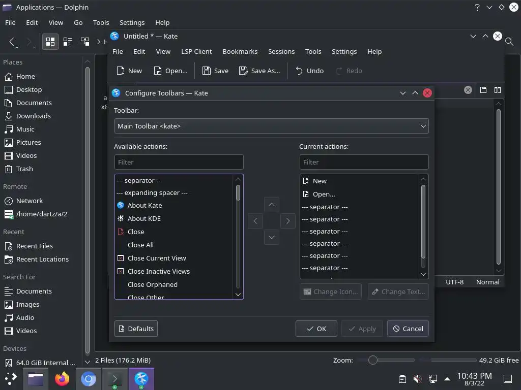
Task: Select Open... in Current actions list
Action: coord(360,194)
